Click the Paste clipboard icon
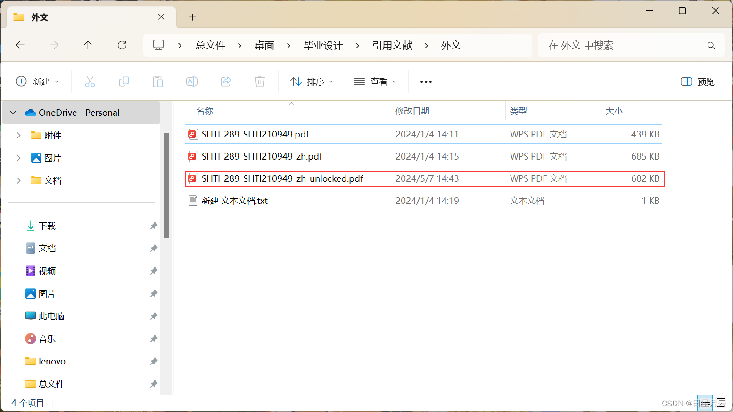Image resolution: width=733 pixels, height=412 pixels. tap(158, 81)
